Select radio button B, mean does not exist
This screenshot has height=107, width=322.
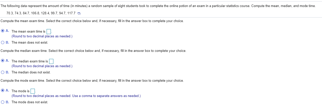tap(3, 42)
